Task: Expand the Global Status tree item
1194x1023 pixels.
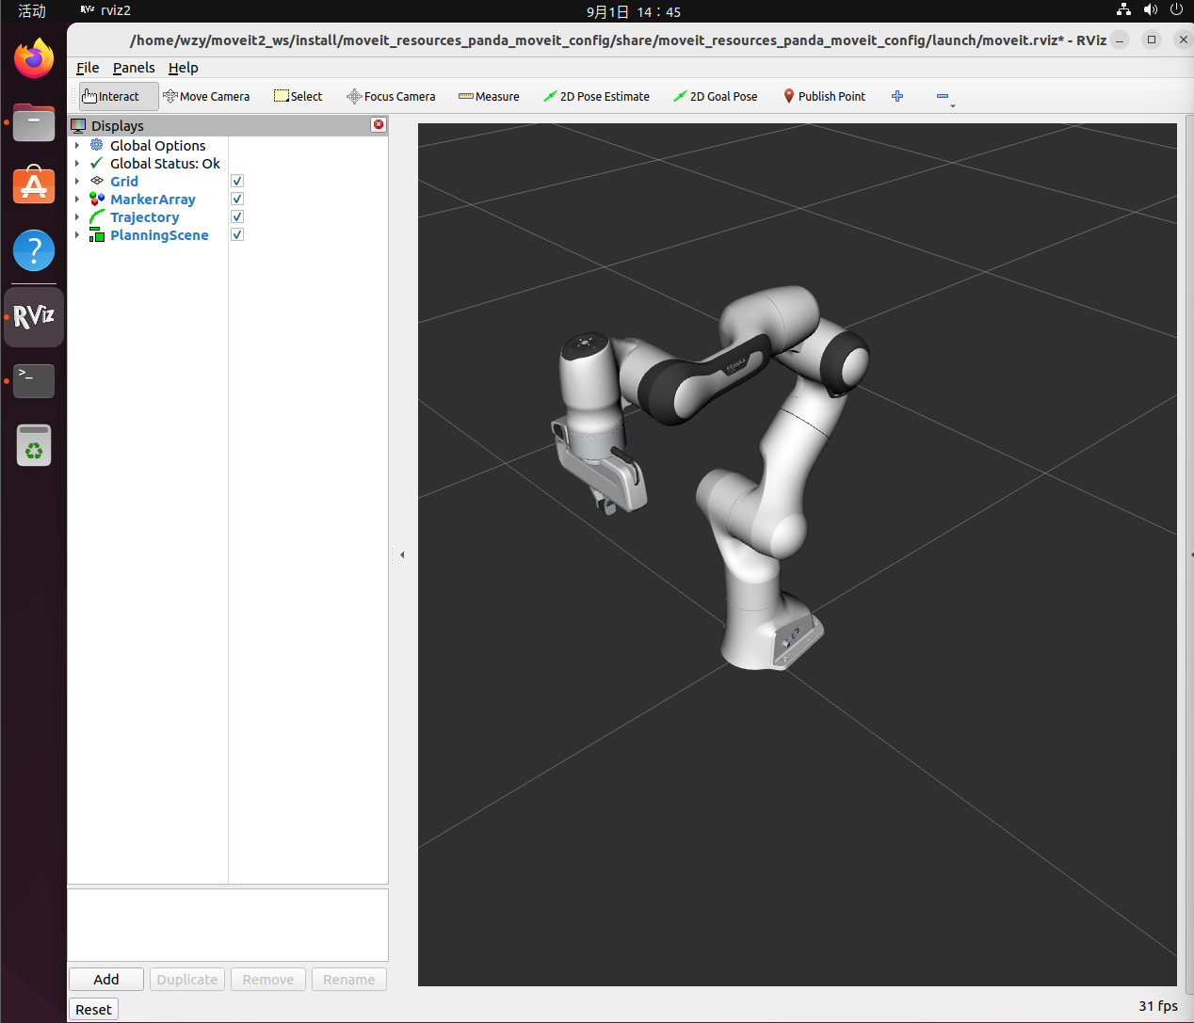Action: click(77, 164)
